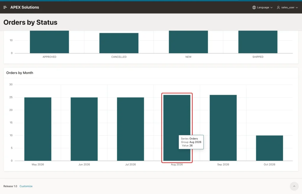Click the May 2026 axis label
This screenshot has height=194, width=302.
(x=38, y=164)
